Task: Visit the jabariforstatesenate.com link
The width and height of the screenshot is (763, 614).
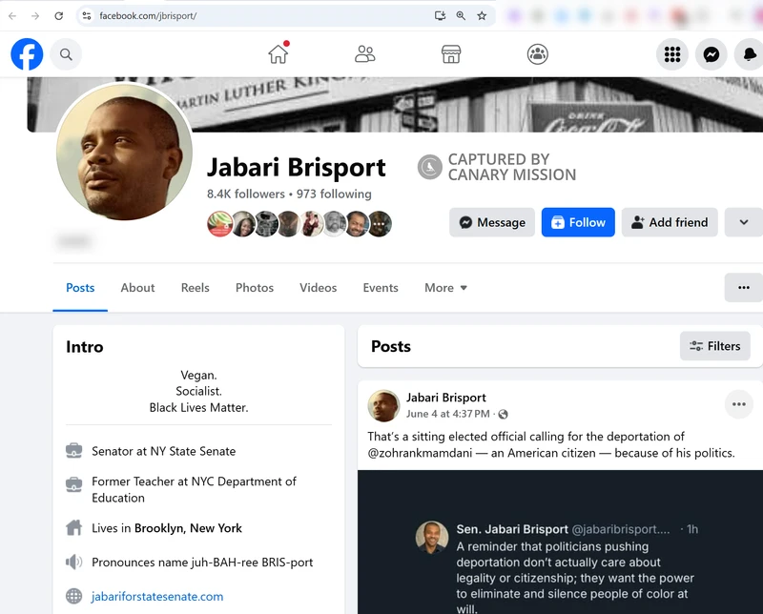Action: [154, 595]
